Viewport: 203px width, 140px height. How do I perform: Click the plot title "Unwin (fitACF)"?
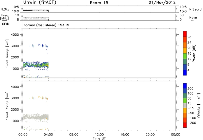(40, 2)
